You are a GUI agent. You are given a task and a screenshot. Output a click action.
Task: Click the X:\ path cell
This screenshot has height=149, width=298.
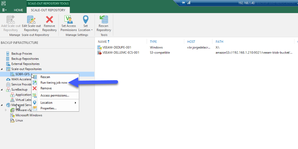click(x=217, y=48)
